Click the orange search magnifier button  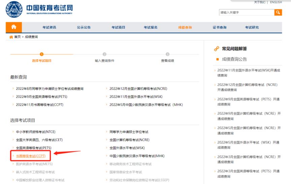tap(278, 12)
